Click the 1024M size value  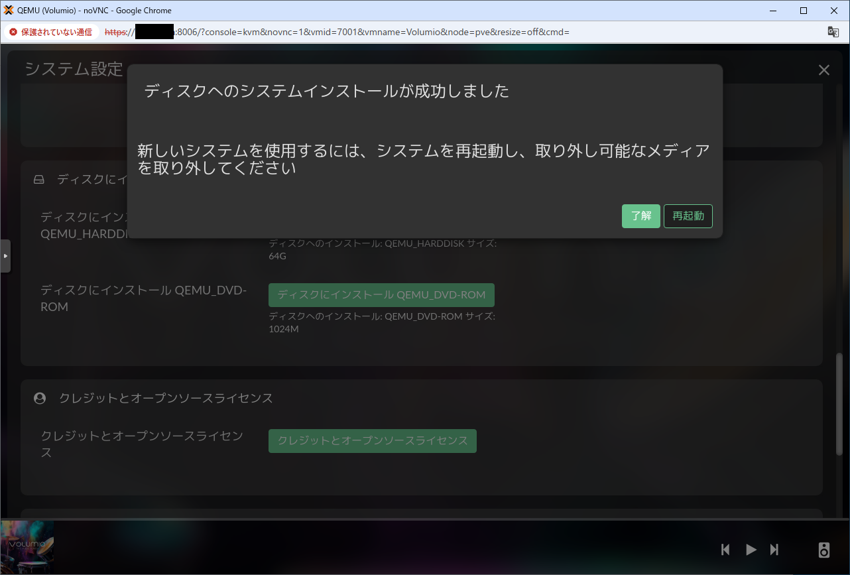click(x=284, y=329)
